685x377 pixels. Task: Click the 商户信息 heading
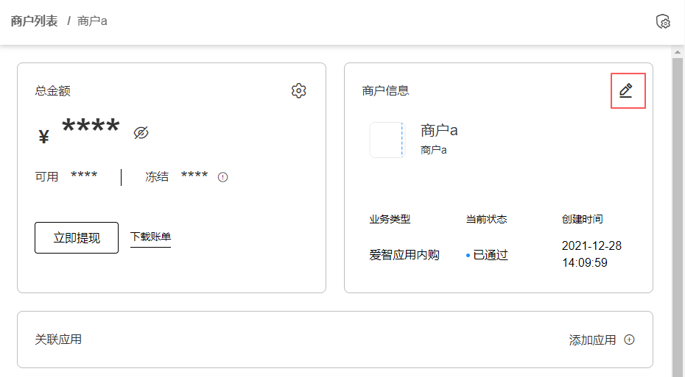385,90
